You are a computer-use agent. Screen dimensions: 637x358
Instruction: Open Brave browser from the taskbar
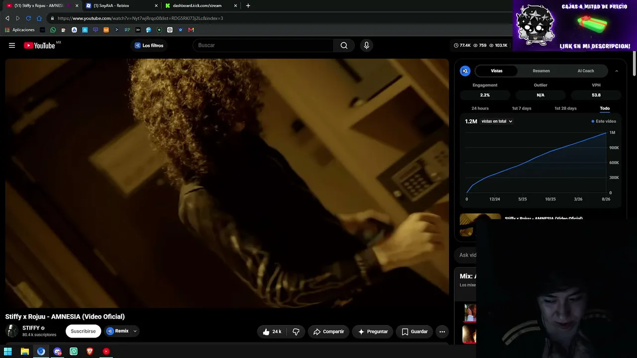point(90,352)
